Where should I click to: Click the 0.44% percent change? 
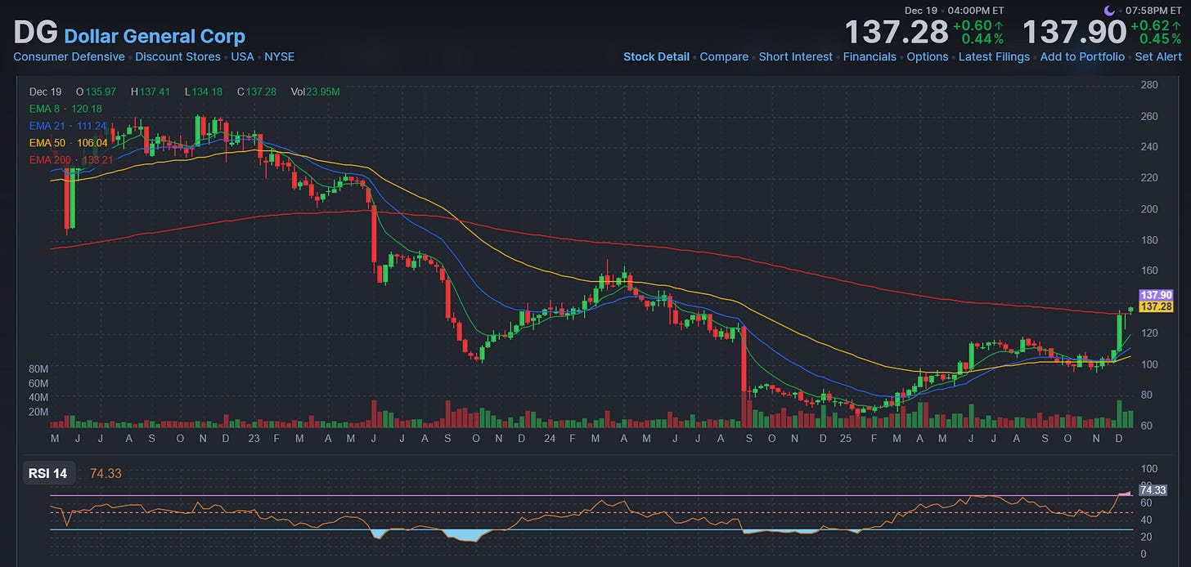tap(982, 39)
